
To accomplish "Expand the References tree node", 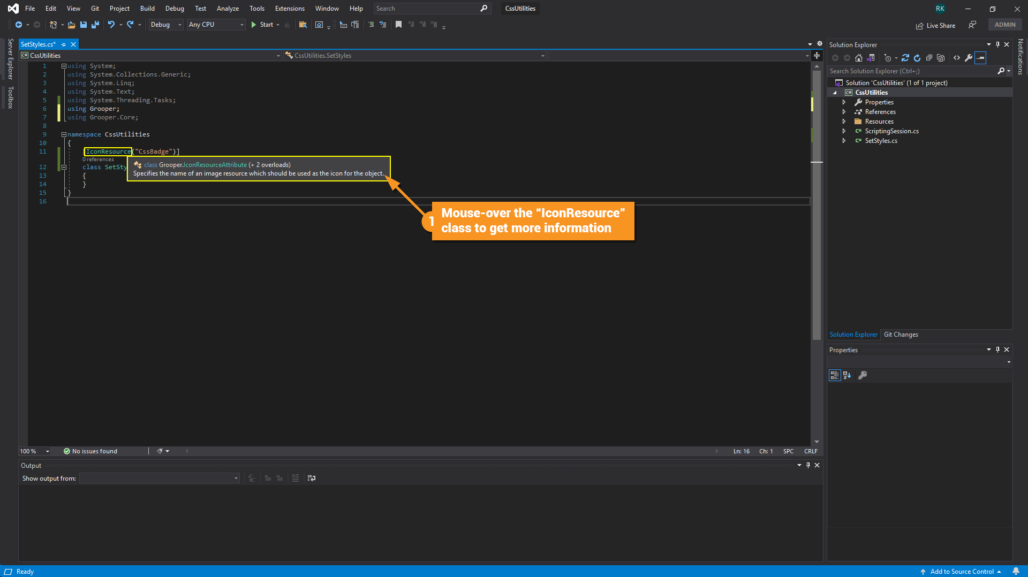I will coord(844,112).
